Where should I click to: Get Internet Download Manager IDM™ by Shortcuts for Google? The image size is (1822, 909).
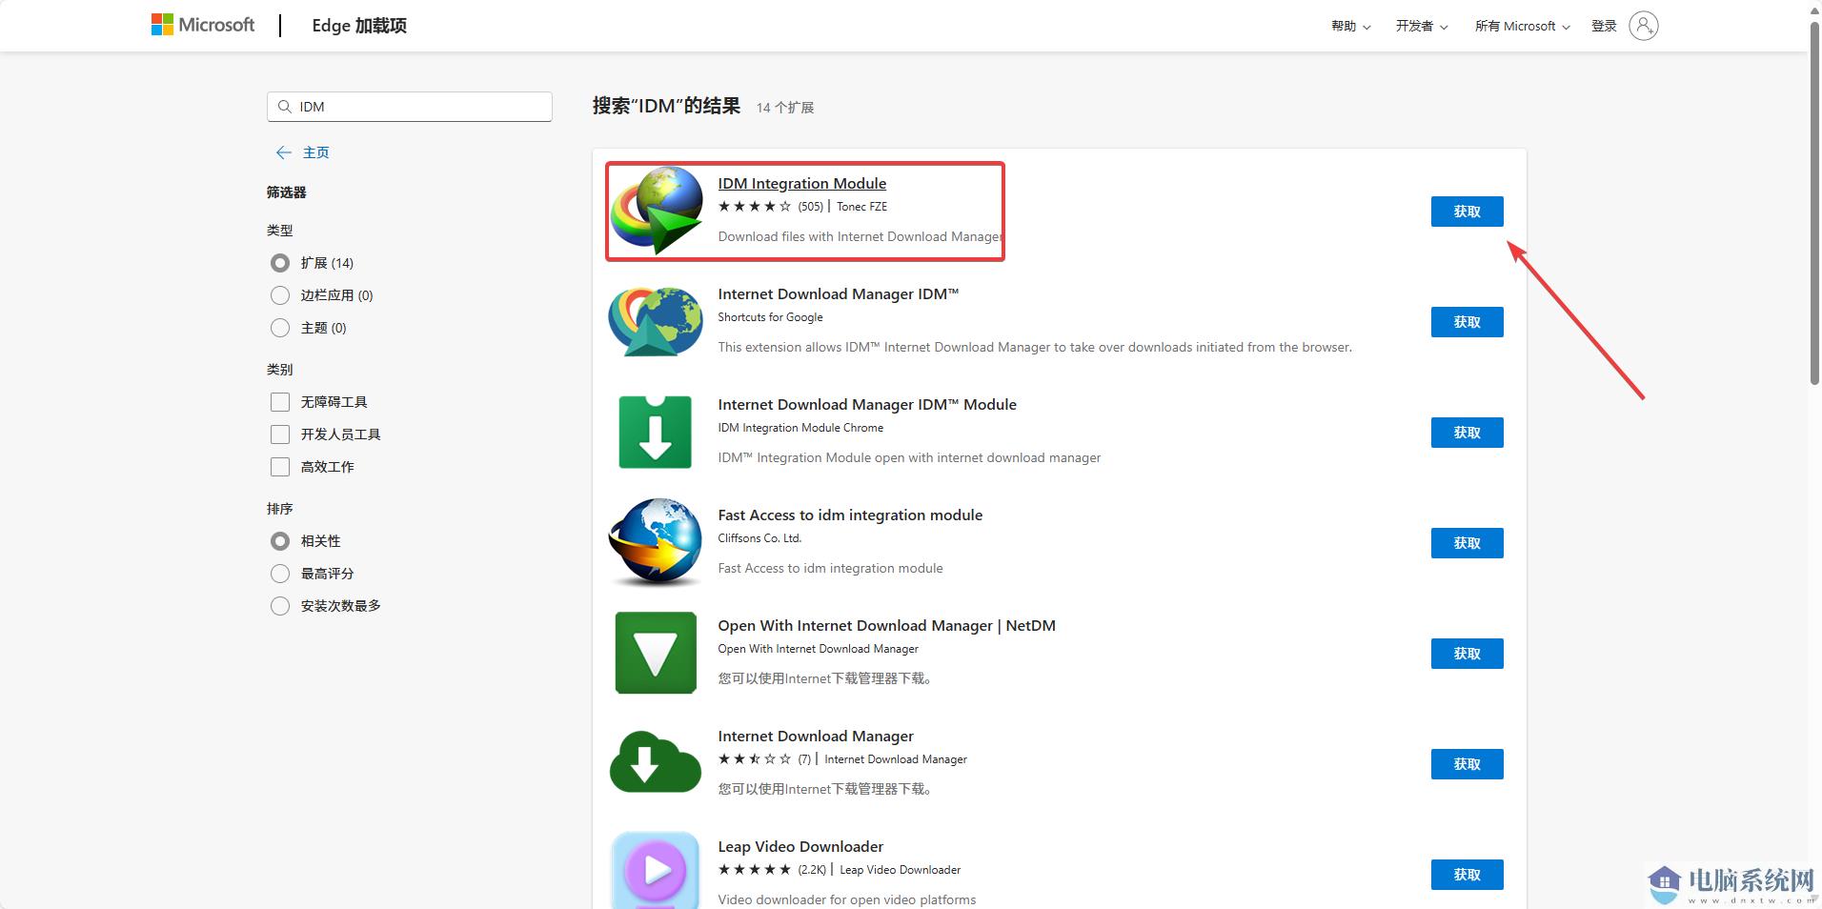(1467, 322)
